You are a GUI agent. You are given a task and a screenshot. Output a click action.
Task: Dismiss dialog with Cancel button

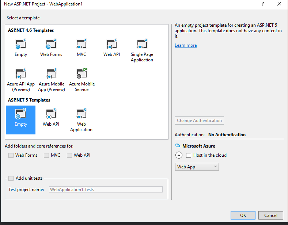(271, 215)
